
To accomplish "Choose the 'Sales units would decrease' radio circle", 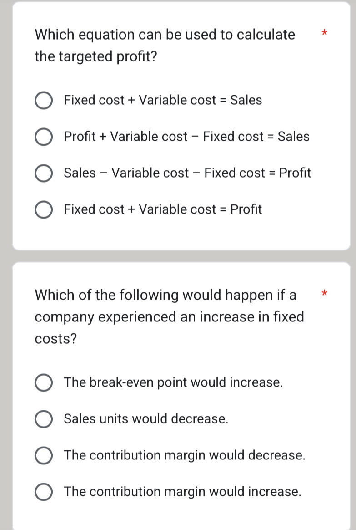I will click(44, 419).
